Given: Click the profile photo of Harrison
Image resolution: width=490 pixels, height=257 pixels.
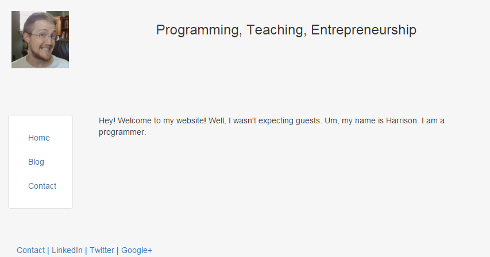Looking at the screenshot, I should pyautogui.click(x=40, y=40).
